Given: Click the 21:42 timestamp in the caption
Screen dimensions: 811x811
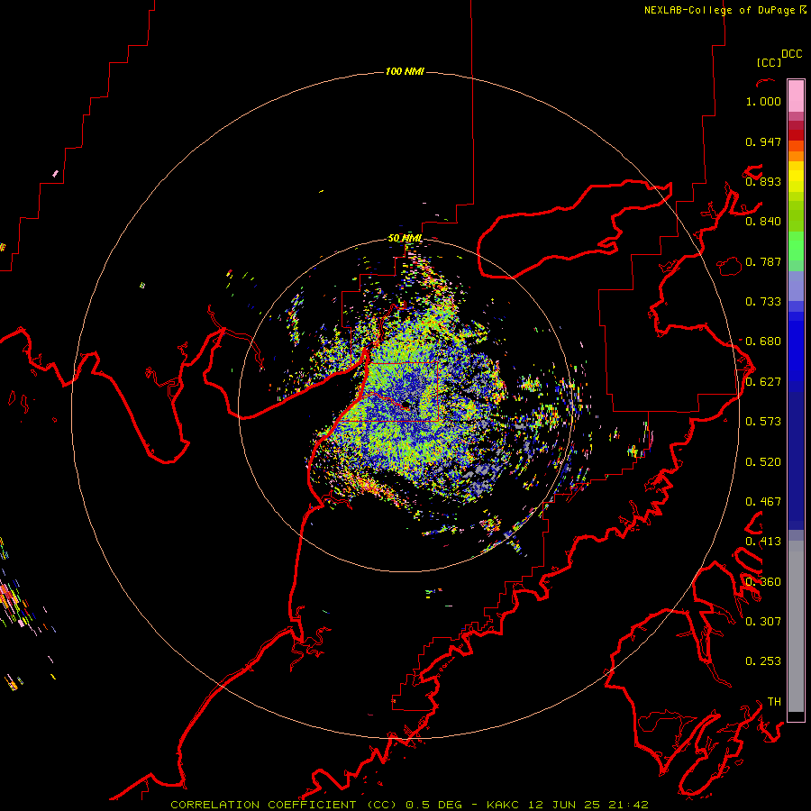Looking at the screenshot, I should [629, 805].
